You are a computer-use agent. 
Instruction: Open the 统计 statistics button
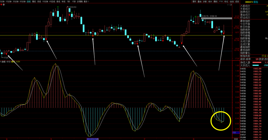(210, 1)
